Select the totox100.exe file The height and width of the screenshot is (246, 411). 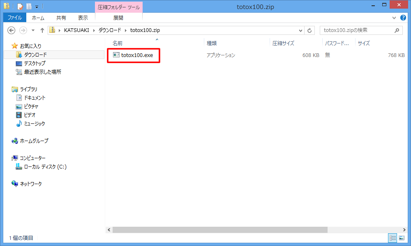(137, 55)
